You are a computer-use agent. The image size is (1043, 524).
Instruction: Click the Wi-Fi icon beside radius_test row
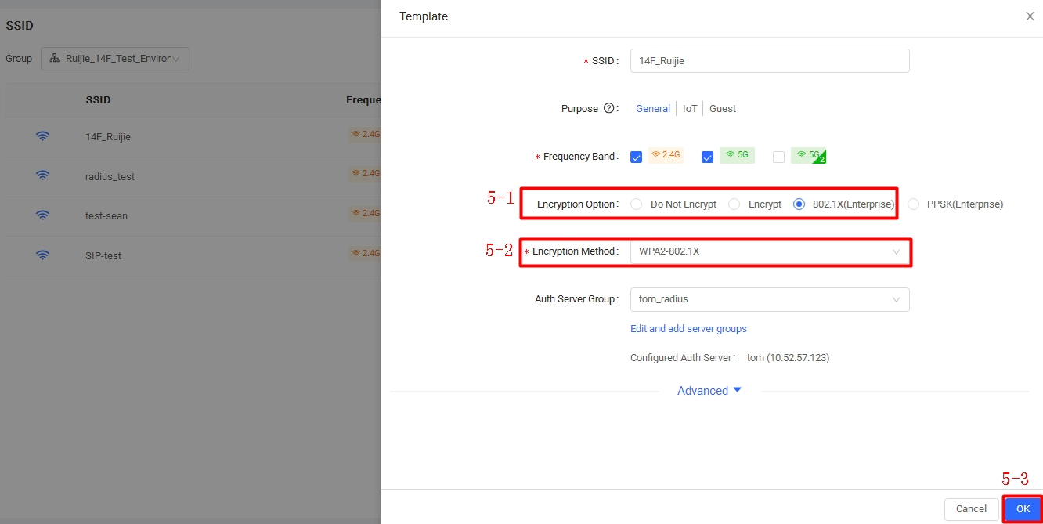(43, 176)
